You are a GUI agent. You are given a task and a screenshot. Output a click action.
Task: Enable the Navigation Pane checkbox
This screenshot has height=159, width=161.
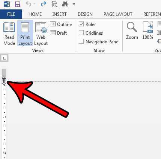point(81,41)
